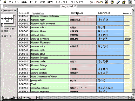Open the 選択 menu

point(42,2)
